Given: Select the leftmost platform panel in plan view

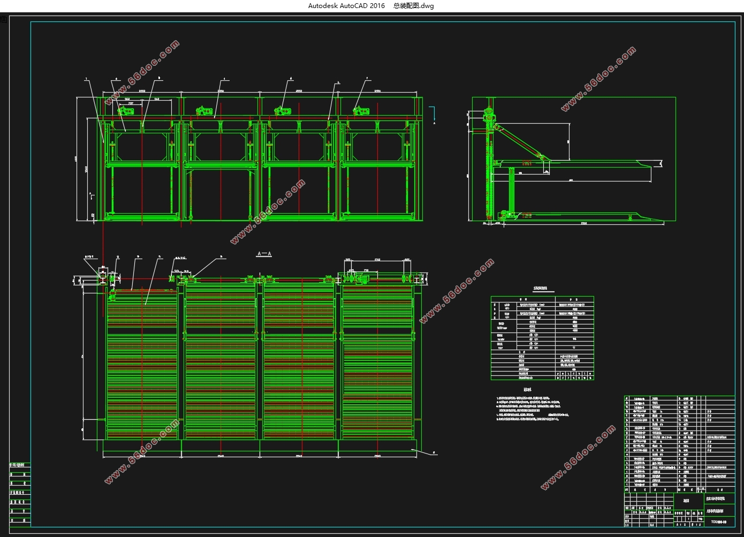Looking at the screenshot, I should coord(142,363).
